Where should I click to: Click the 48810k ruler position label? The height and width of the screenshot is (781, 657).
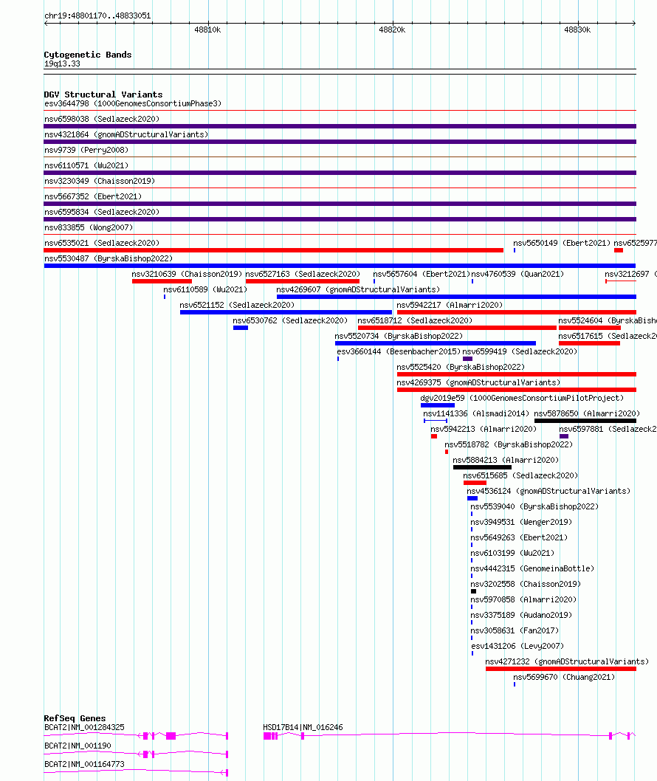point(207,30)
